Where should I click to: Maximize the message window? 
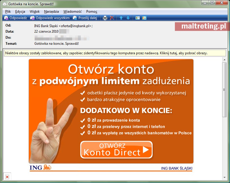point(212,3)
